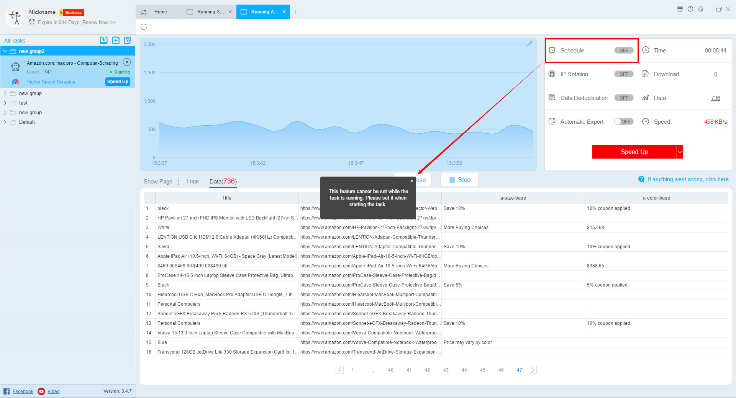Screen dimensions: 736x398
Task: Toggle the IP Rotation switch
Action: [624, 74]
